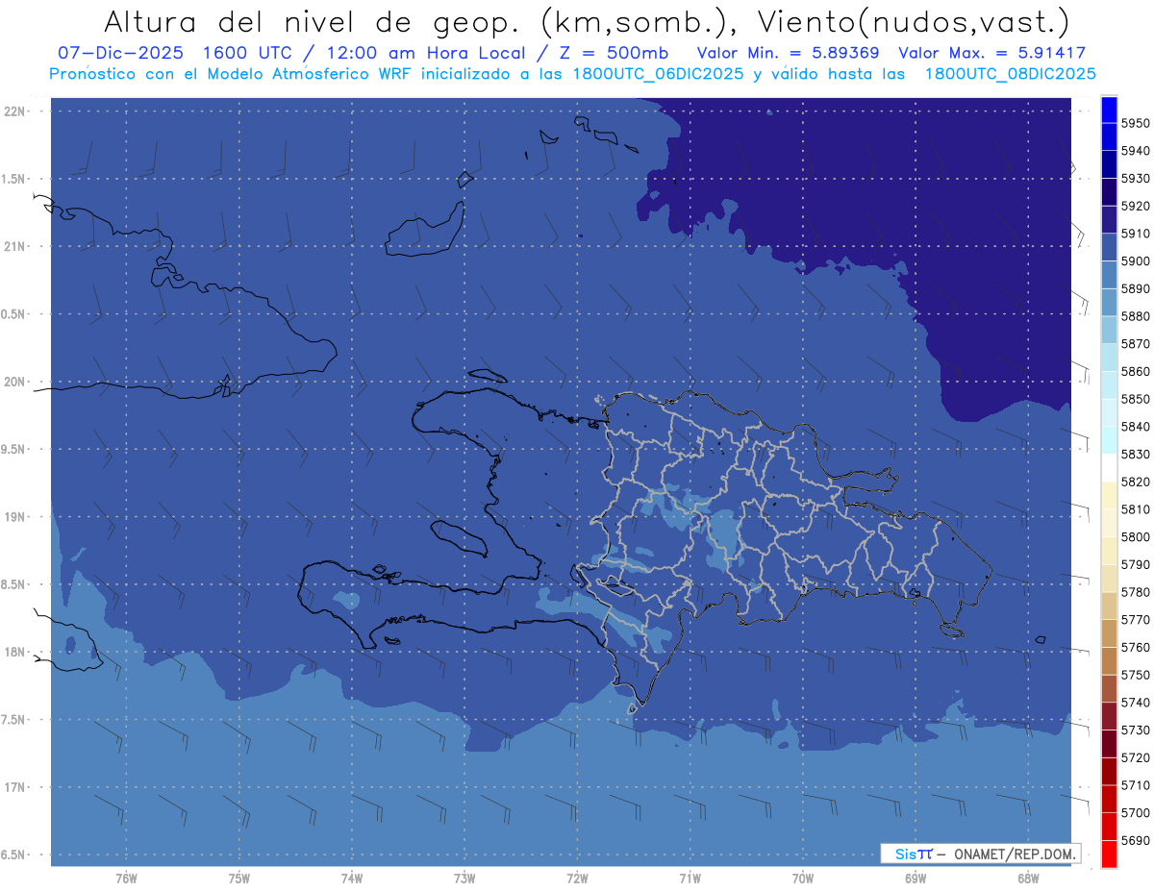
Task: Click the '73W' longitude axis label
Action: click(x=464, y=879)
